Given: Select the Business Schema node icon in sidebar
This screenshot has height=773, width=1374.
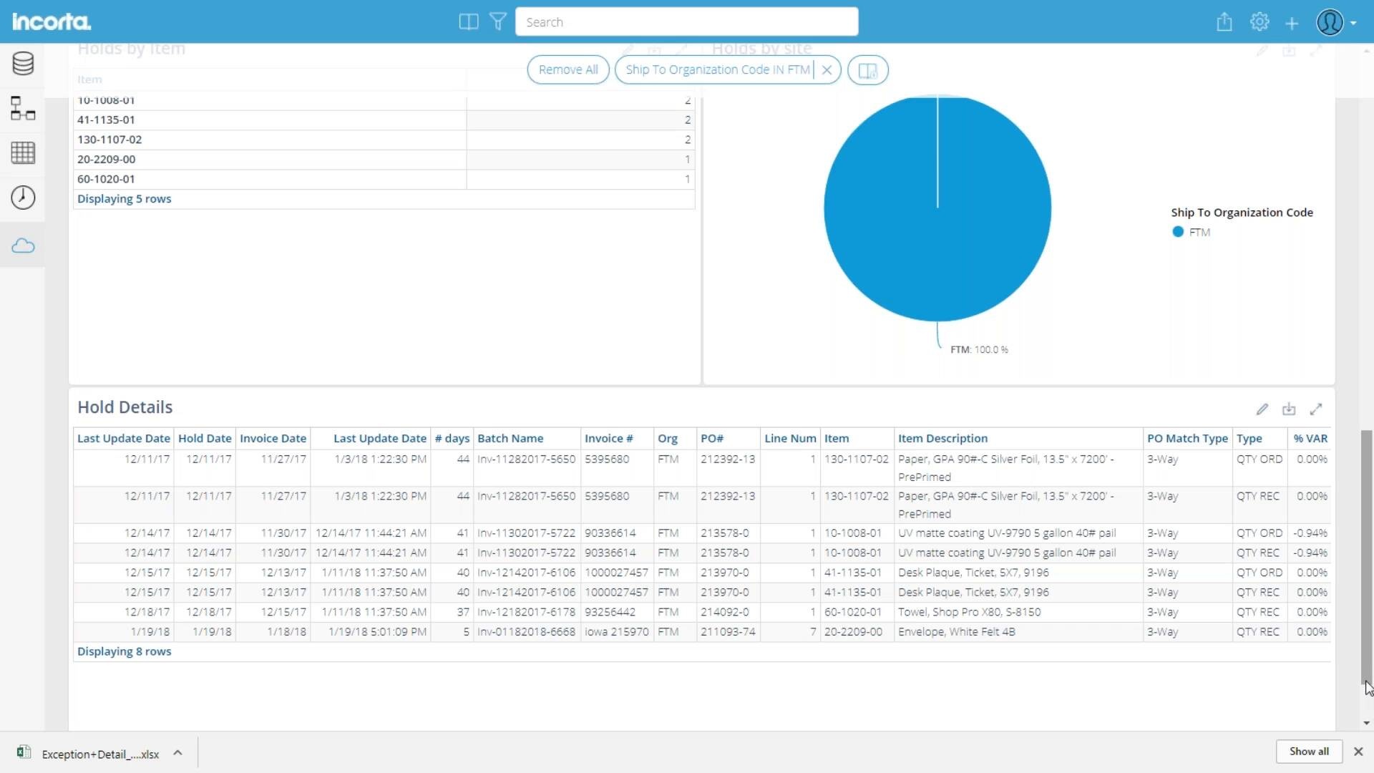Looking at the screenshot, I should click(22, 108).
